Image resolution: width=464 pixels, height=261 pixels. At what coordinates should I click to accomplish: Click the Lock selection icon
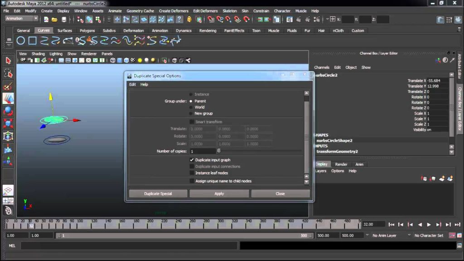(189, 19)
